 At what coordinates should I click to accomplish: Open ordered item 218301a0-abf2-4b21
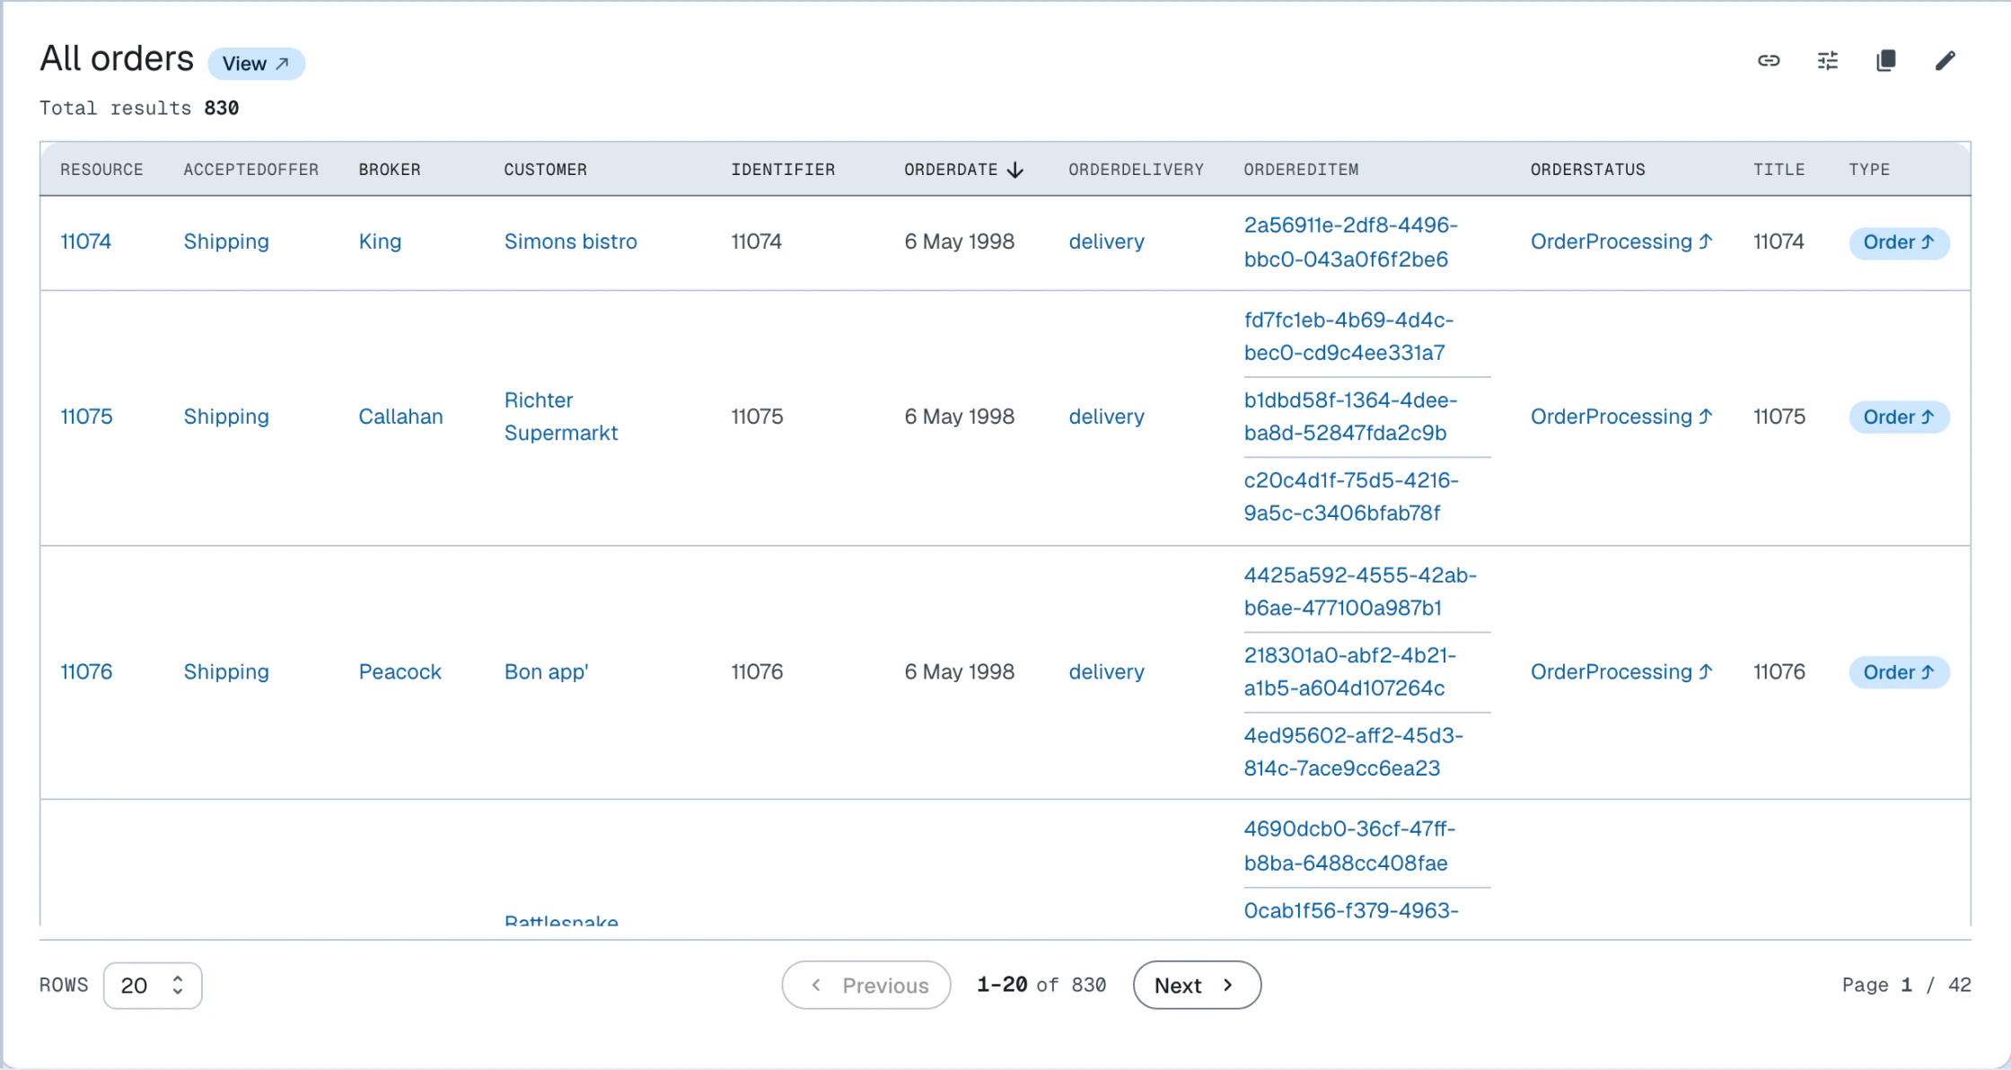pyautogui.click(x=1350, y=671)
